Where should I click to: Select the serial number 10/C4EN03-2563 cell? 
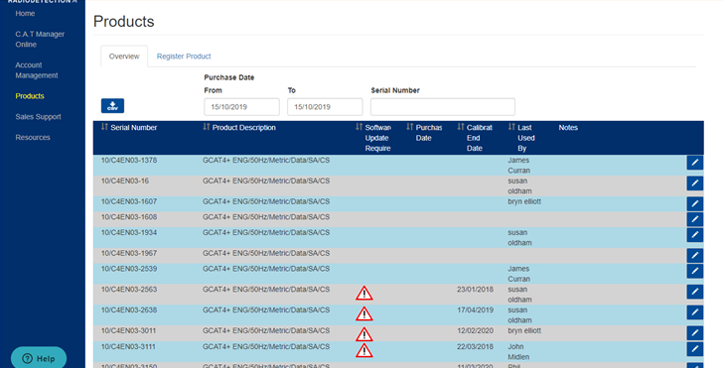click(129, 290)
